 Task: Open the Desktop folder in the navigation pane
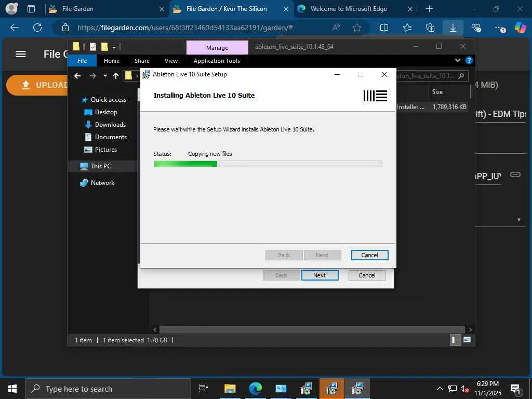tap(106, 112)
